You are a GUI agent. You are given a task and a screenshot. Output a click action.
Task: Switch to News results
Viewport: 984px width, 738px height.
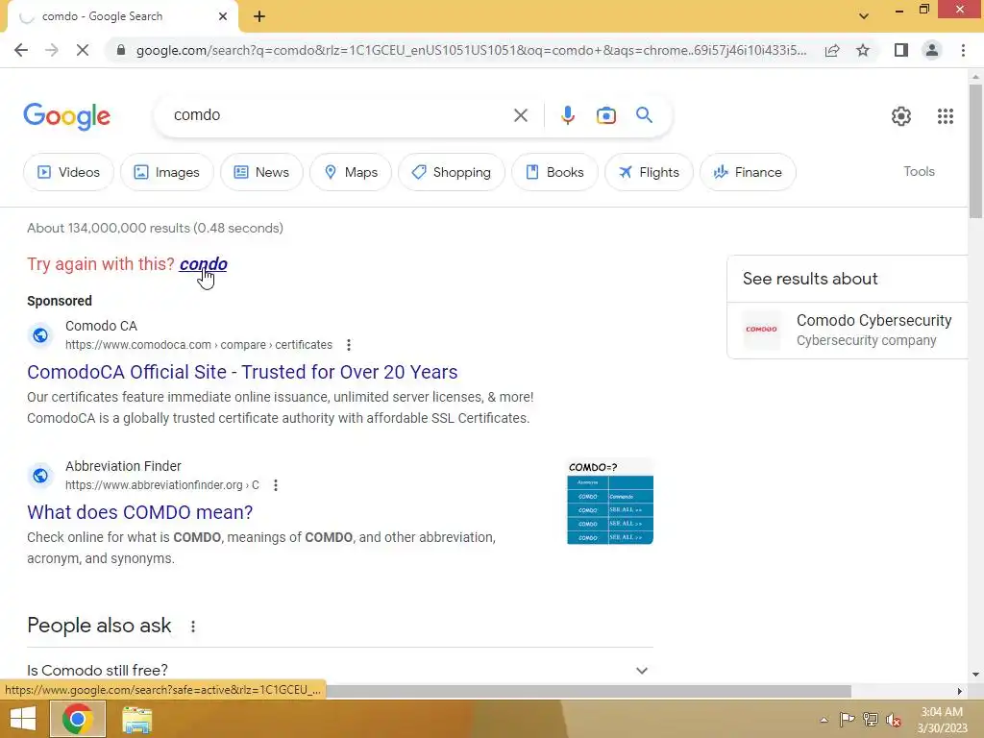coord(261,172)
